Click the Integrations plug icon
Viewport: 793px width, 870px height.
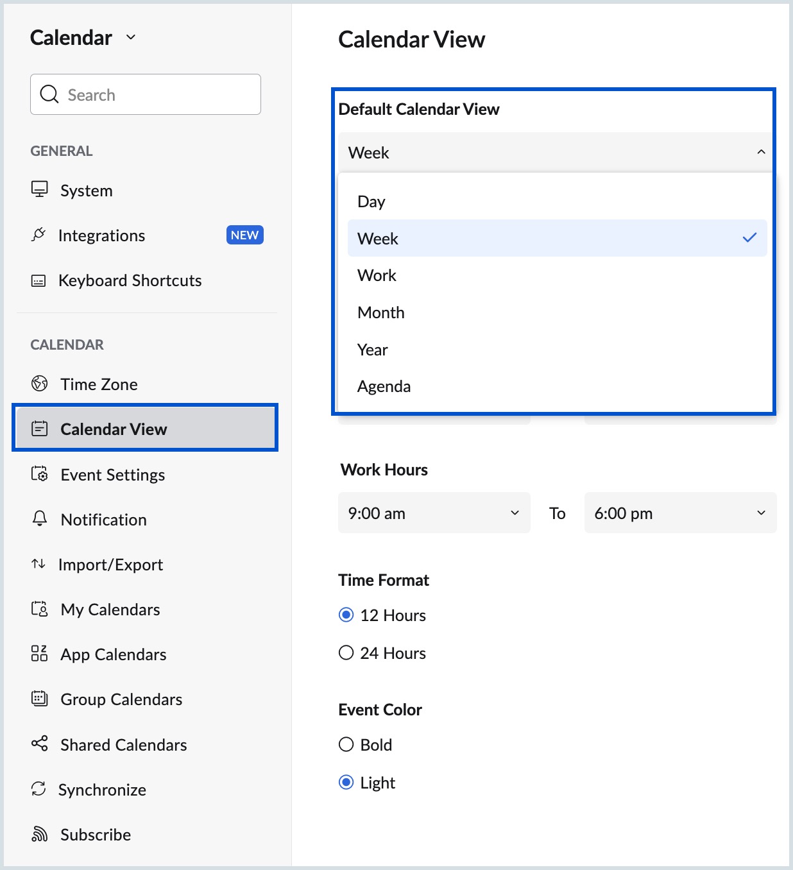click(x=38, y=235)
